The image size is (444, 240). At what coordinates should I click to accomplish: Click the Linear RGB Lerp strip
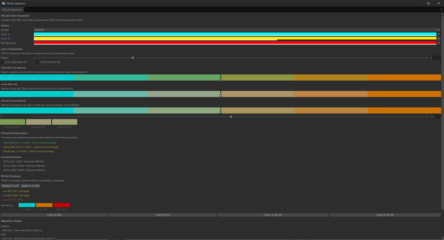tap(221, 94)
